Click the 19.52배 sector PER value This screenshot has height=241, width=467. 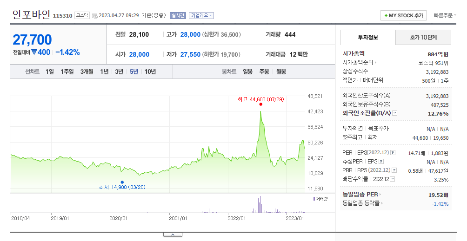[439, 195]
